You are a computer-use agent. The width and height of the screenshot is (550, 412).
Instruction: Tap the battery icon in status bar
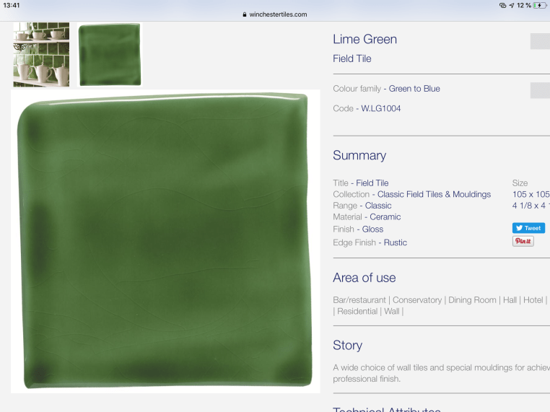click(540, 5)
